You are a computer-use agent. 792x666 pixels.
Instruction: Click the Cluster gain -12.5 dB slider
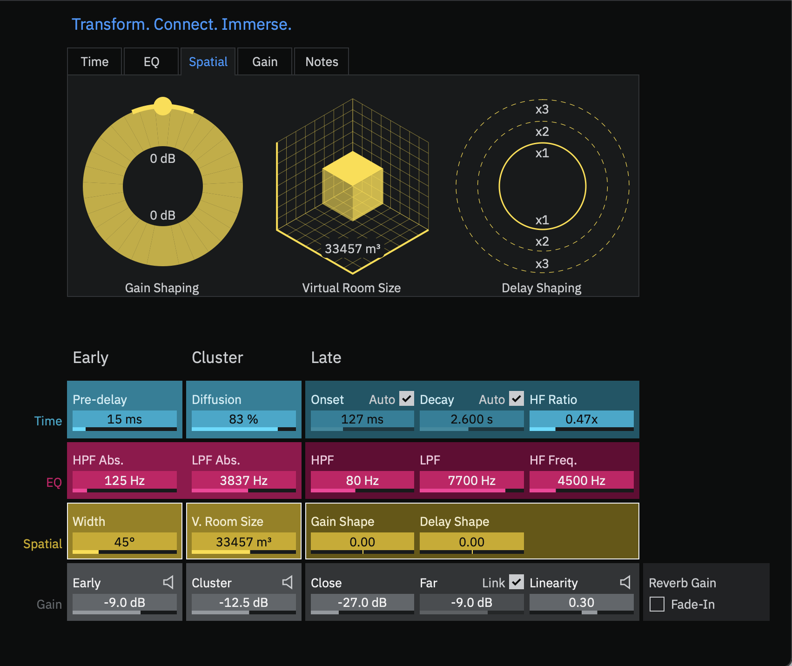pyautogui.click(x=244, y=604)
